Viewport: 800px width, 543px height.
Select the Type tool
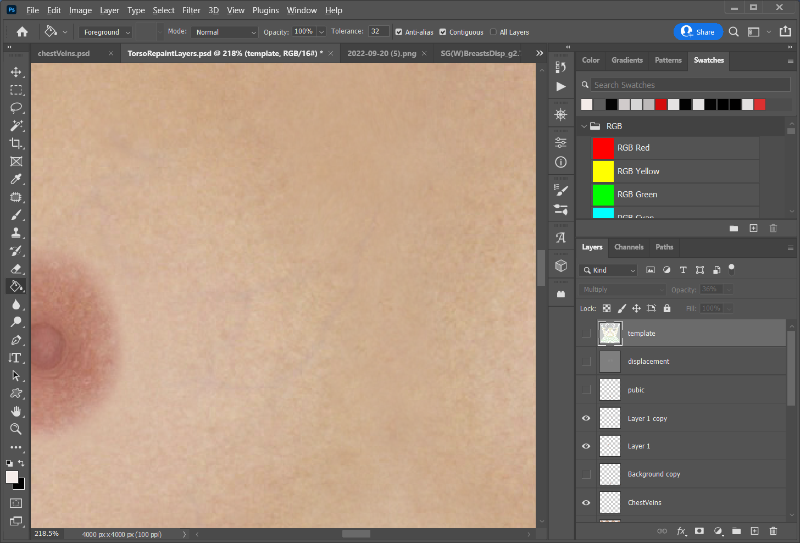16,358
